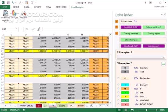Click the green arrow icon in Filter option 2

click(x=163, y=64)
